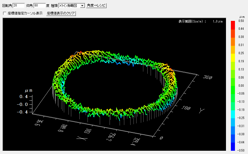Click the red 0.50 color scale segment
The height and width of the screenshot is (154, 248).
[233, 25]
